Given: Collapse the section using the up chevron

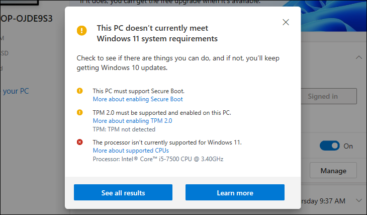Looking at the screenshot, I should pos(358,57).
